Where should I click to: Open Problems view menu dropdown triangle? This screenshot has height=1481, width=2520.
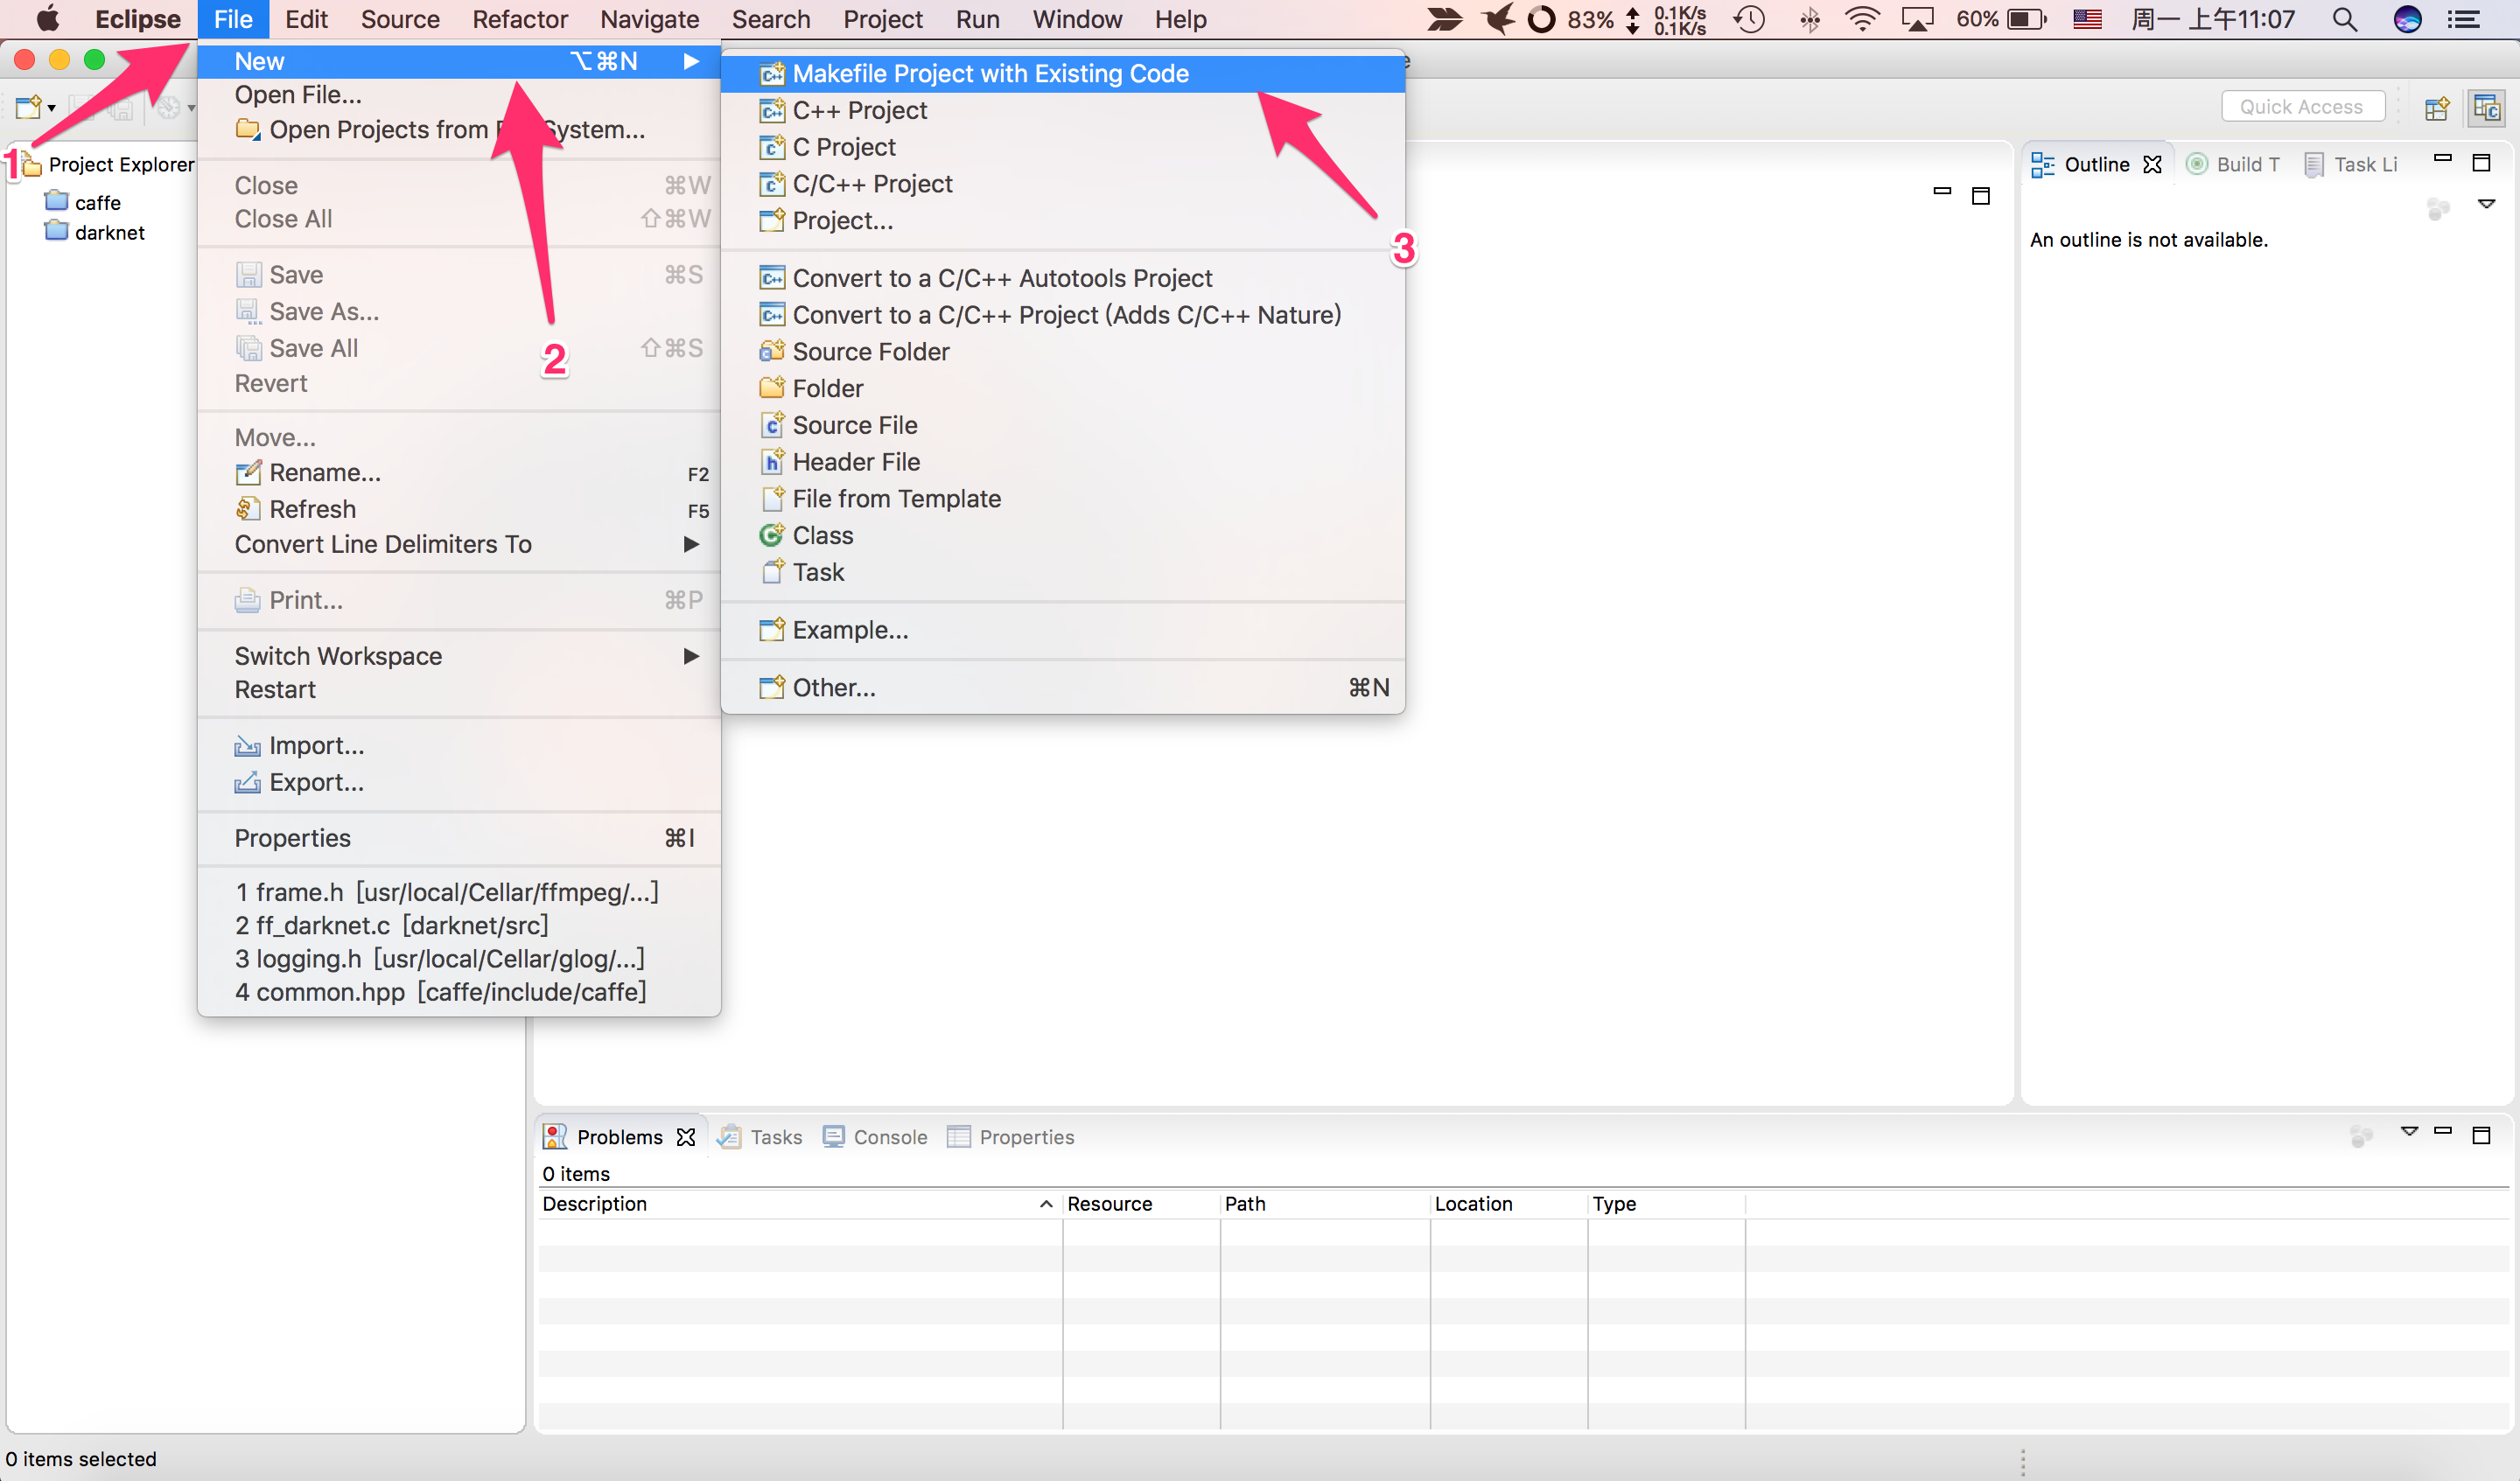(2410, 1132)
